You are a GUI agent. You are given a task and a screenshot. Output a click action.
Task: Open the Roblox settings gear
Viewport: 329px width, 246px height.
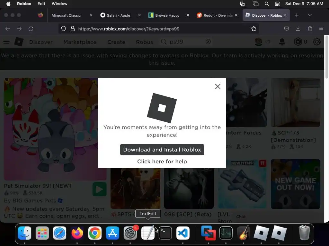tap(316, 42)
